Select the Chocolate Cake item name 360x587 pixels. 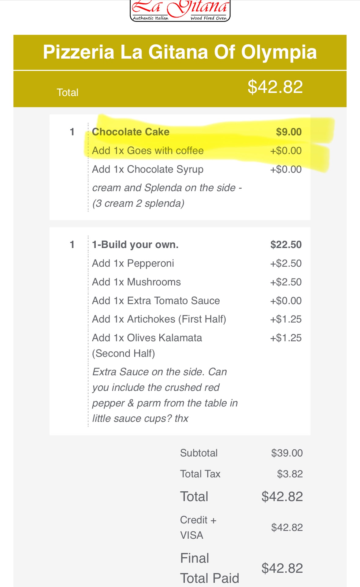pyautogui.click(x=131, y=132)
